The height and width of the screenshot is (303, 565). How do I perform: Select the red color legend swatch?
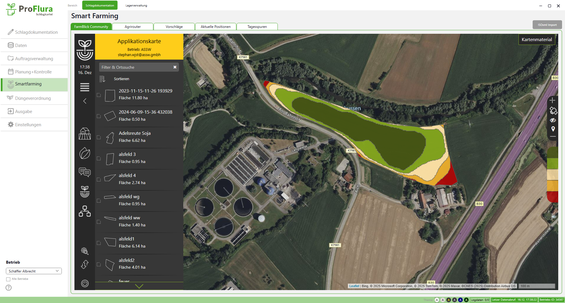click(552, 196)
